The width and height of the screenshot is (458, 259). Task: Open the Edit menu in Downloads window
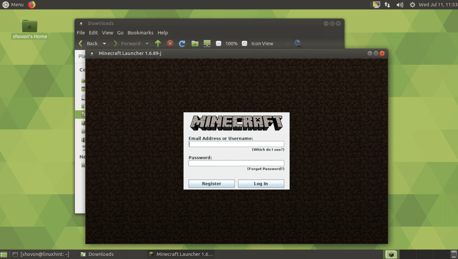pos(93,33)
